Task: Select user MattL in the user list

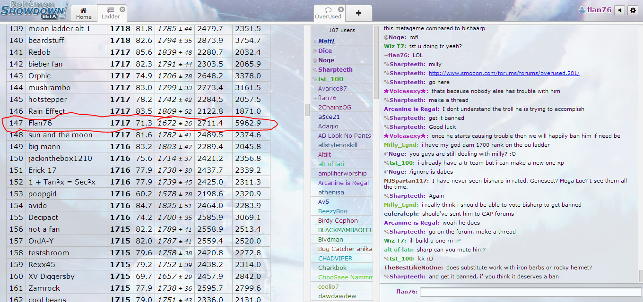Action: pos(327,42)
